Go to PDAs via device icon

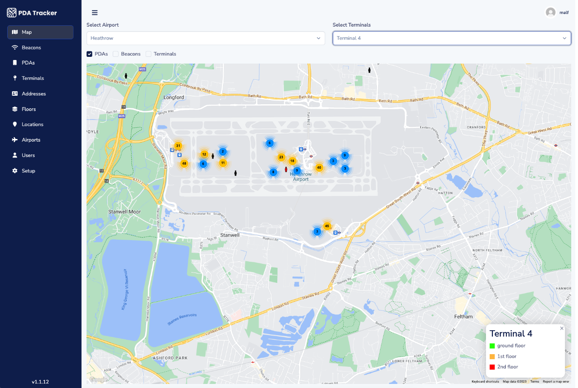[x=15, y=63]
